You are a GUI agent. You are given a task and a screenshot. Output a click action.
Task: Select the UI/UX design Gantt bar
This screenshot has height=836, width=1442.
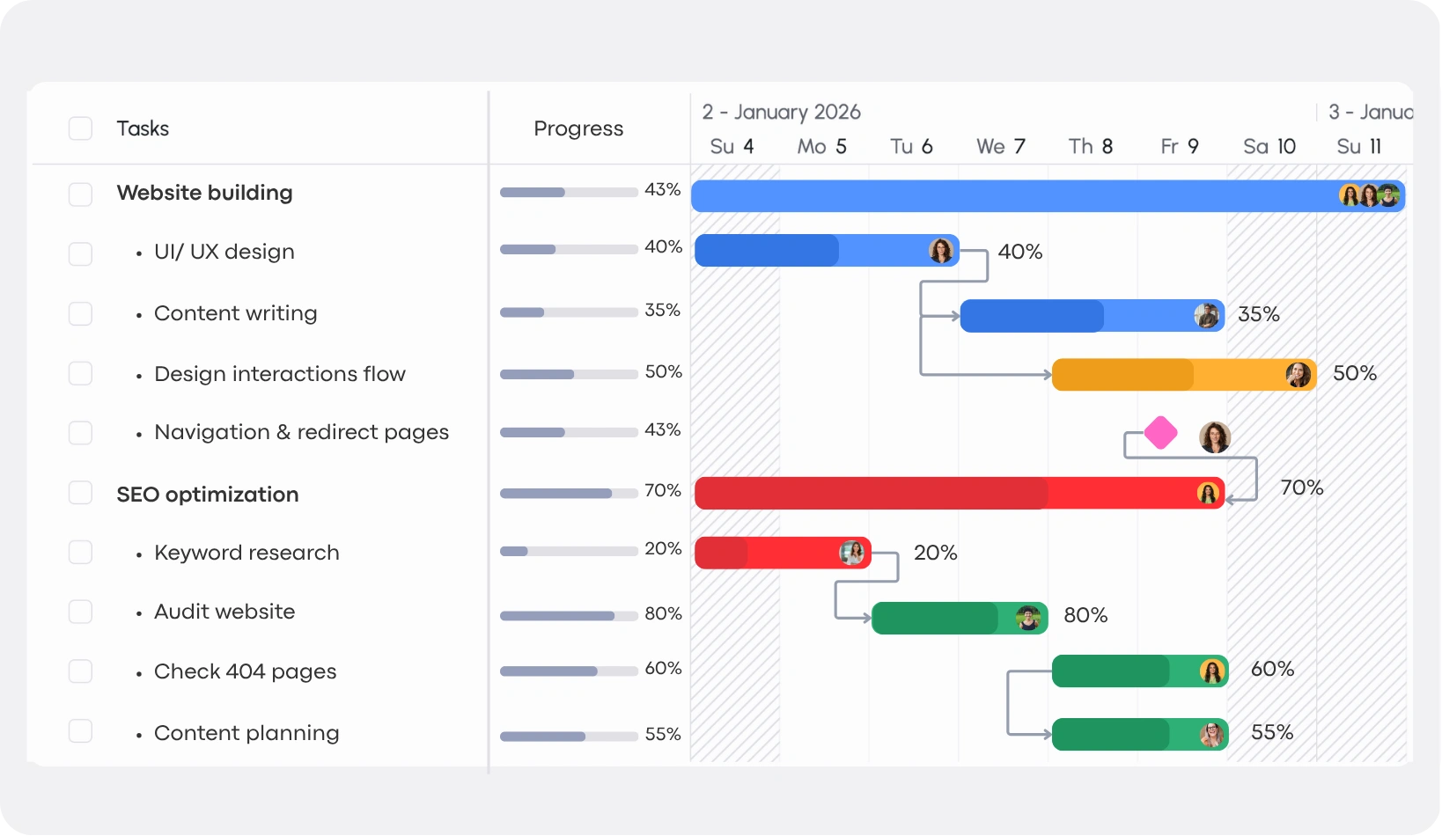(x=827, y=251)
